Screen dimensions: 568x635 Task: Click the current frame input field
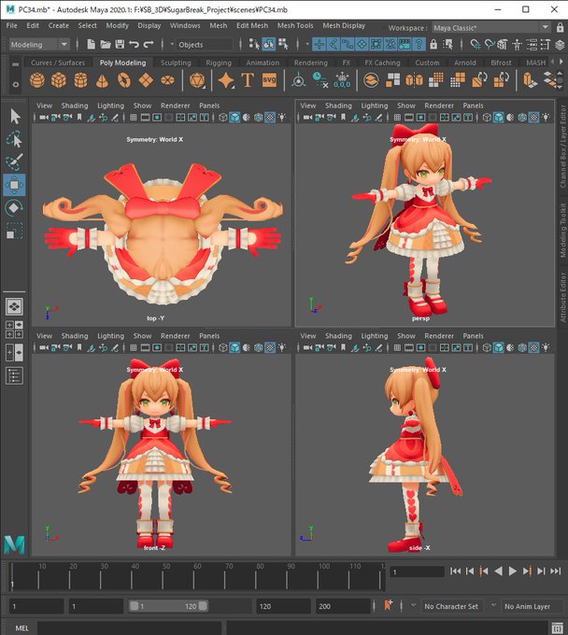pyautogui.click(x=417, y=571)
